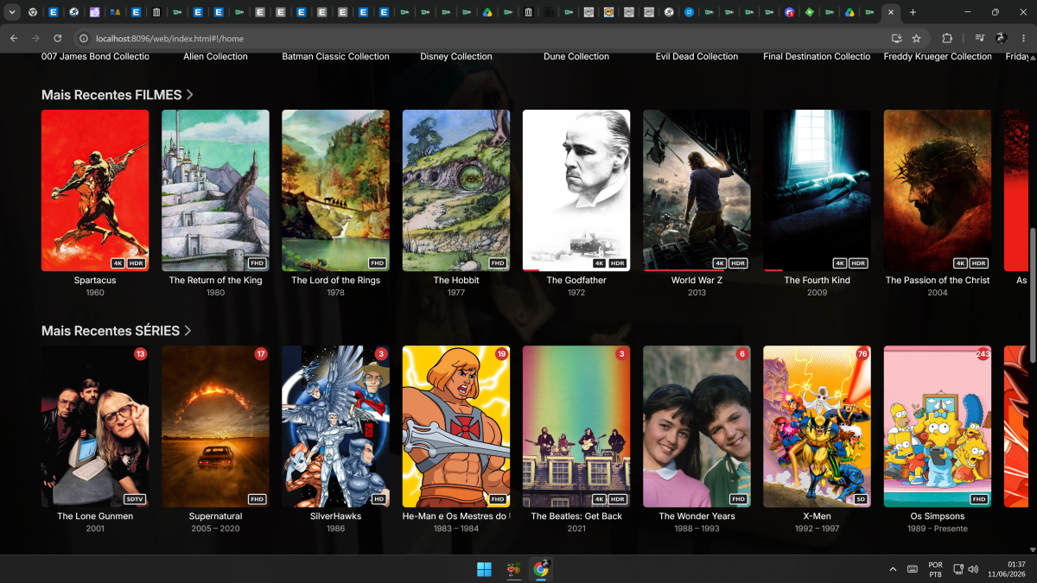Open a new browser tab with plus
This screenshot has width=1037, height=583.
click(913, 12)
